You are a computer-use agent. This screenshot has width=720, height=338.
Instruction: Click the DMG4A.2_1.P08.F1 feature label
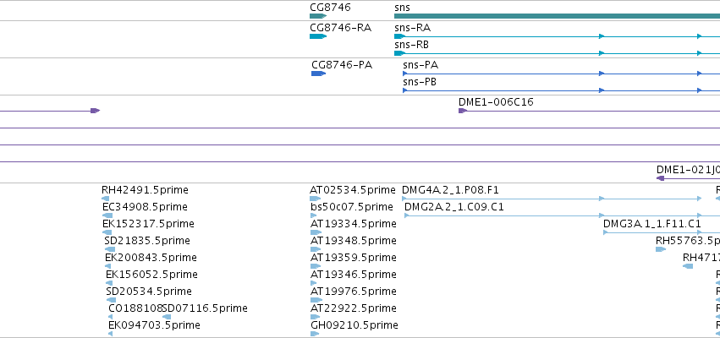(450, 190)
